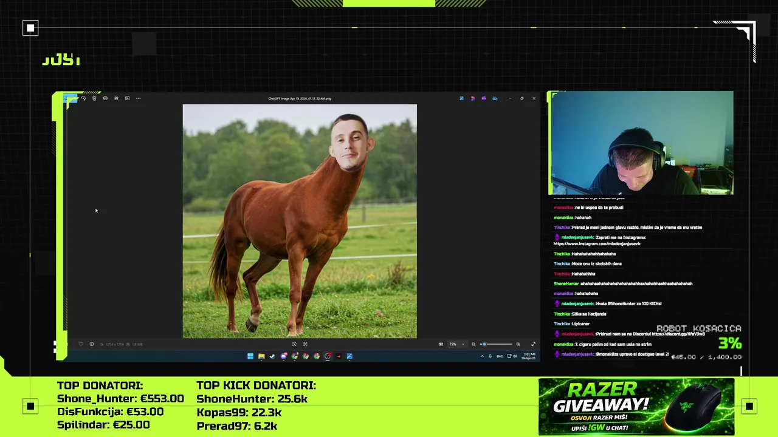This screenshot has height=437, width=778.
Task: Print the open image
Action: 105,98
